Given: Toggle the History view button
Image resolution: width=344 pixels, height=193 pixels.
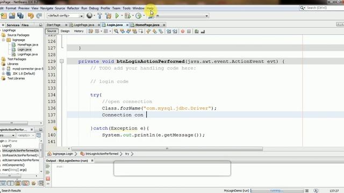Looking at the screenshot, I should (x=78, y=31).
